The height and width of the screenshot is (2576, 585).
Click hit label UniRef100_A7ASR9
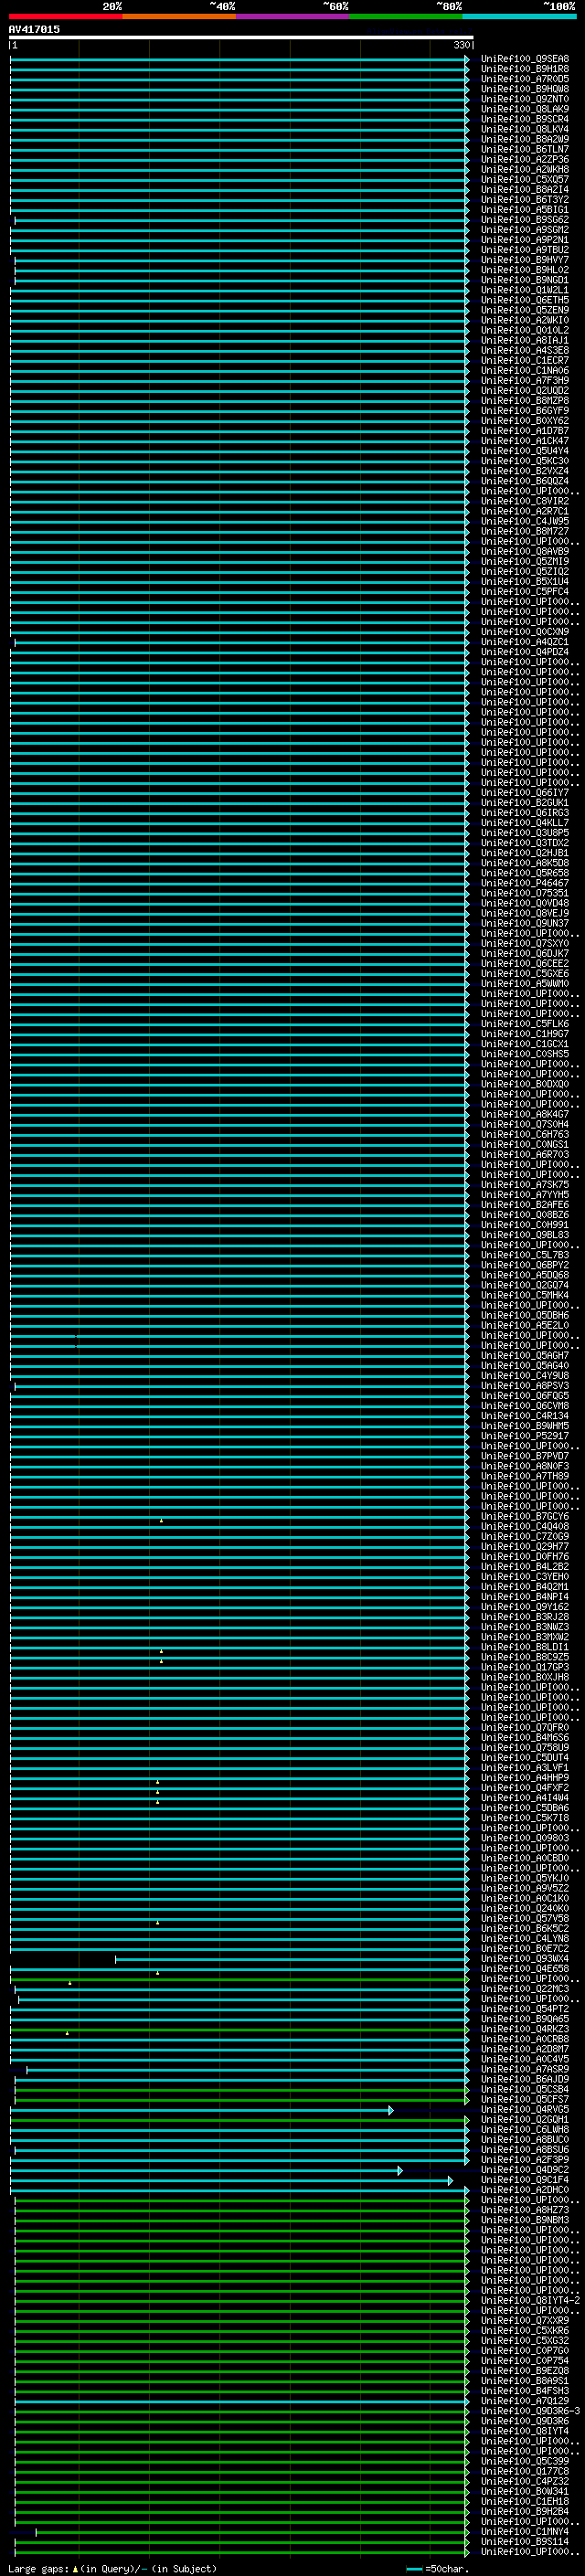(524, 2069)
